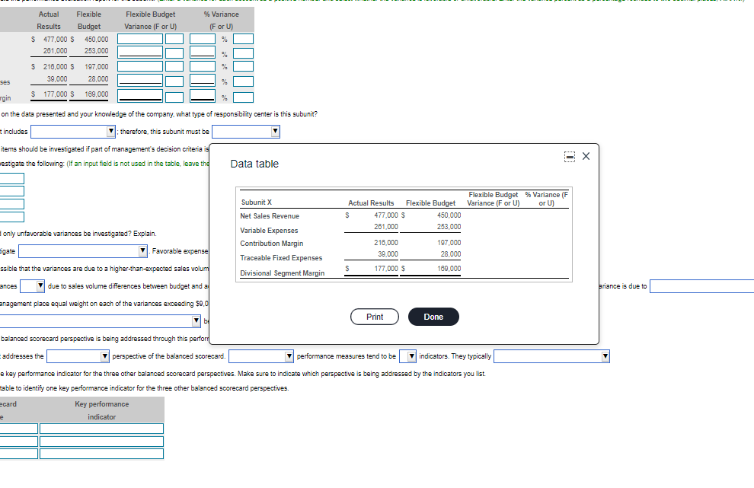
Task: Click the Contribution Margin variance input cell
Action: point(141,65)
